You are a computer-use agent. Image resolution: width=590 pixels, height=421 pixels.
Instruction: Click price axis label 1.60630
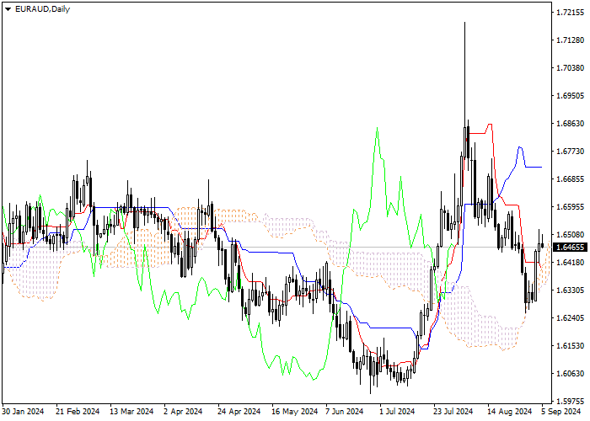pyautogui.click(x=571, y=374)
